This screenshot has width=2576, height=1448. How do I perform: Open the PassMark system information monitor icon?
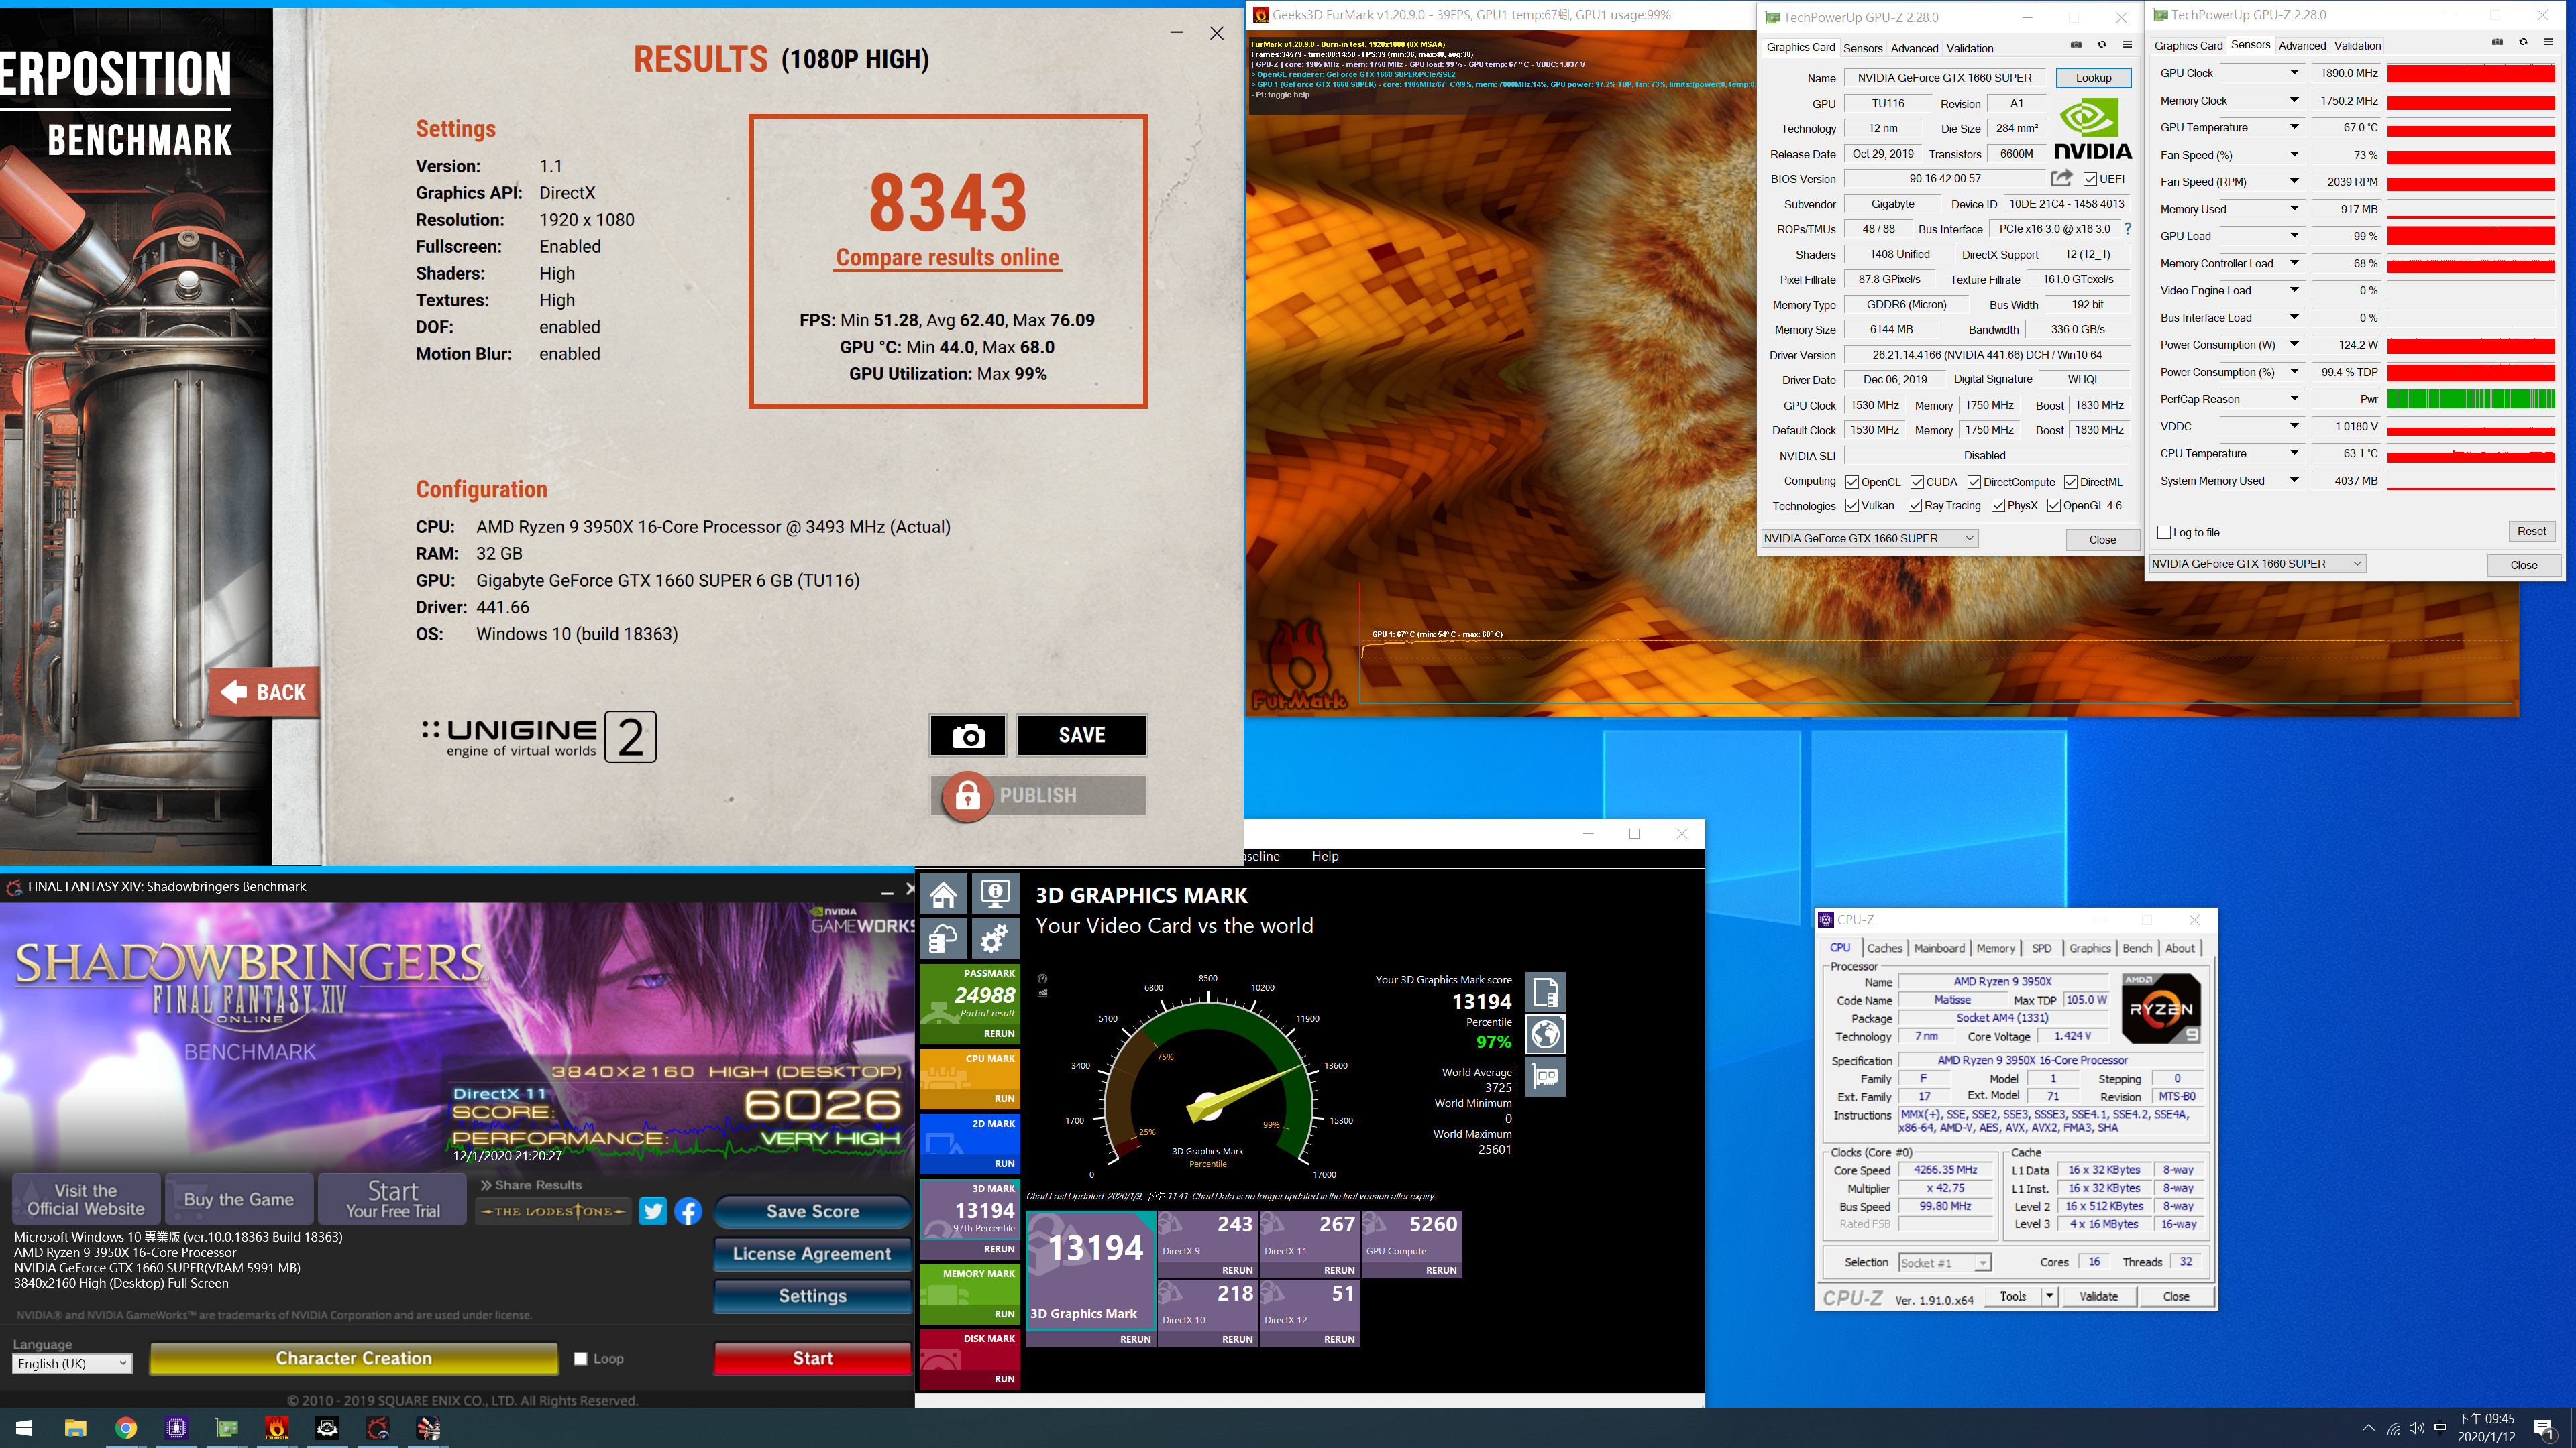(995, 894)
